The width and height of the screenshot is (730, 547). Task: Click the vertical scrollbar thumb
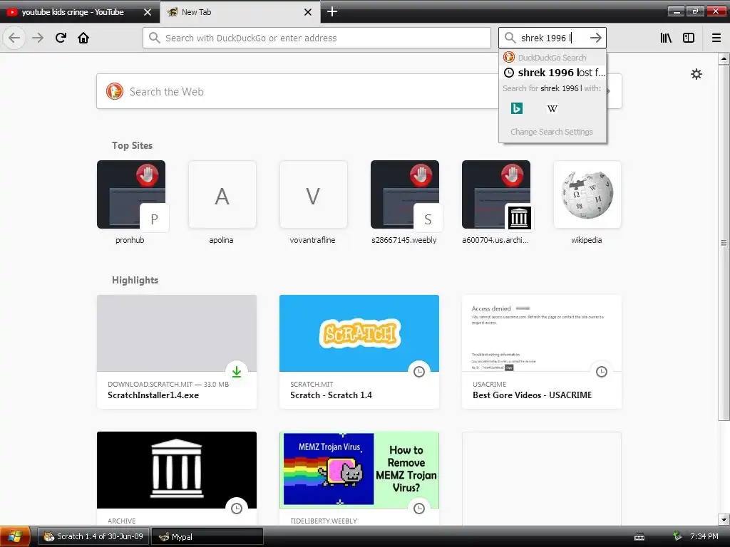(724, 242)
